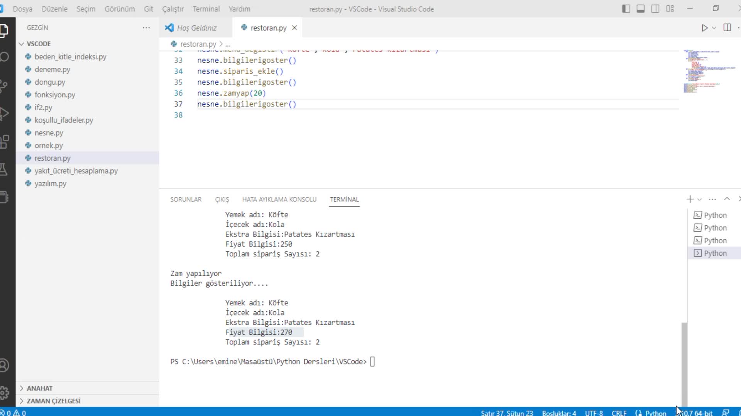Image resolution: width=741 pixels, height=416 pixels.
Task: Change indentation via Boşluklar: 4
Action: 559,413
